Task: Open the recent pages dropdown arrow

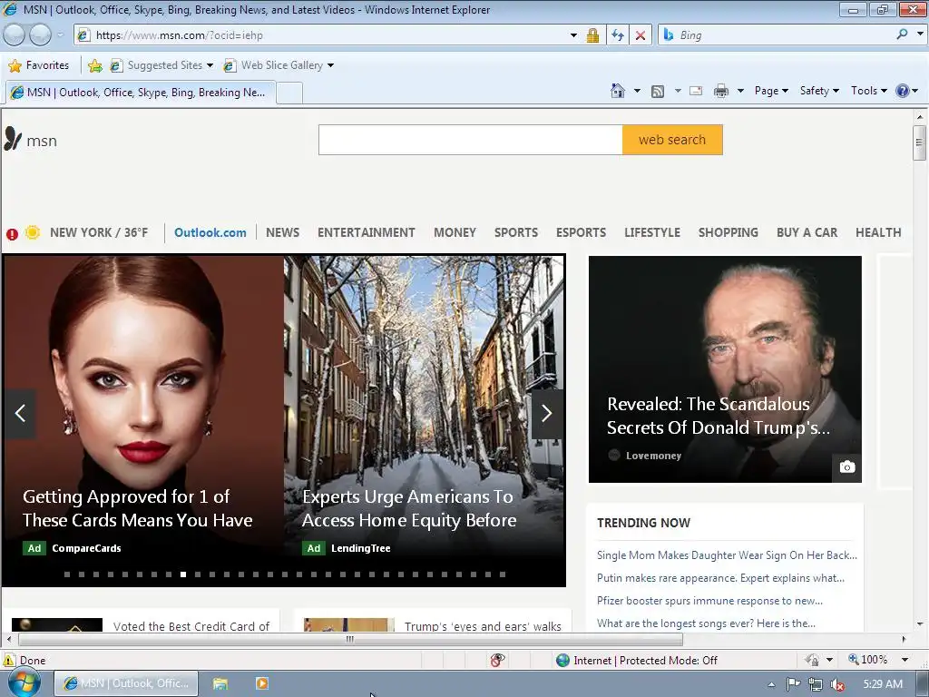Action: point(60,35)
